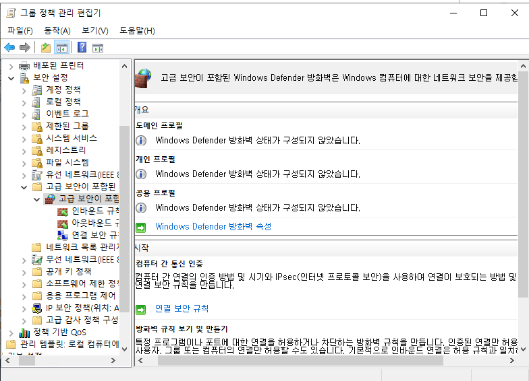Select 소프트웨어 제한 정책 tree item
This screenshot has width=529, height=381.
(x=82, y=284)
